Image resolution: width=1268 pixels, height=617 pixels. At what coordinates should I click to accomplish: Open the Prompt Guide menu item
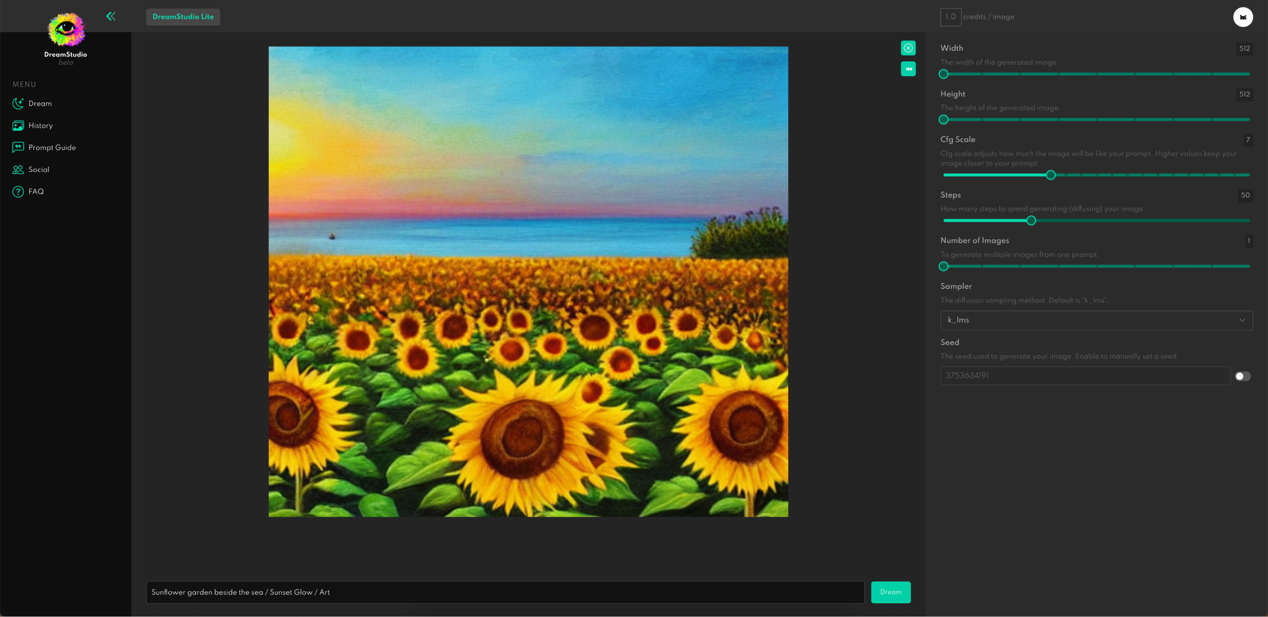click(x=52, y=148)
